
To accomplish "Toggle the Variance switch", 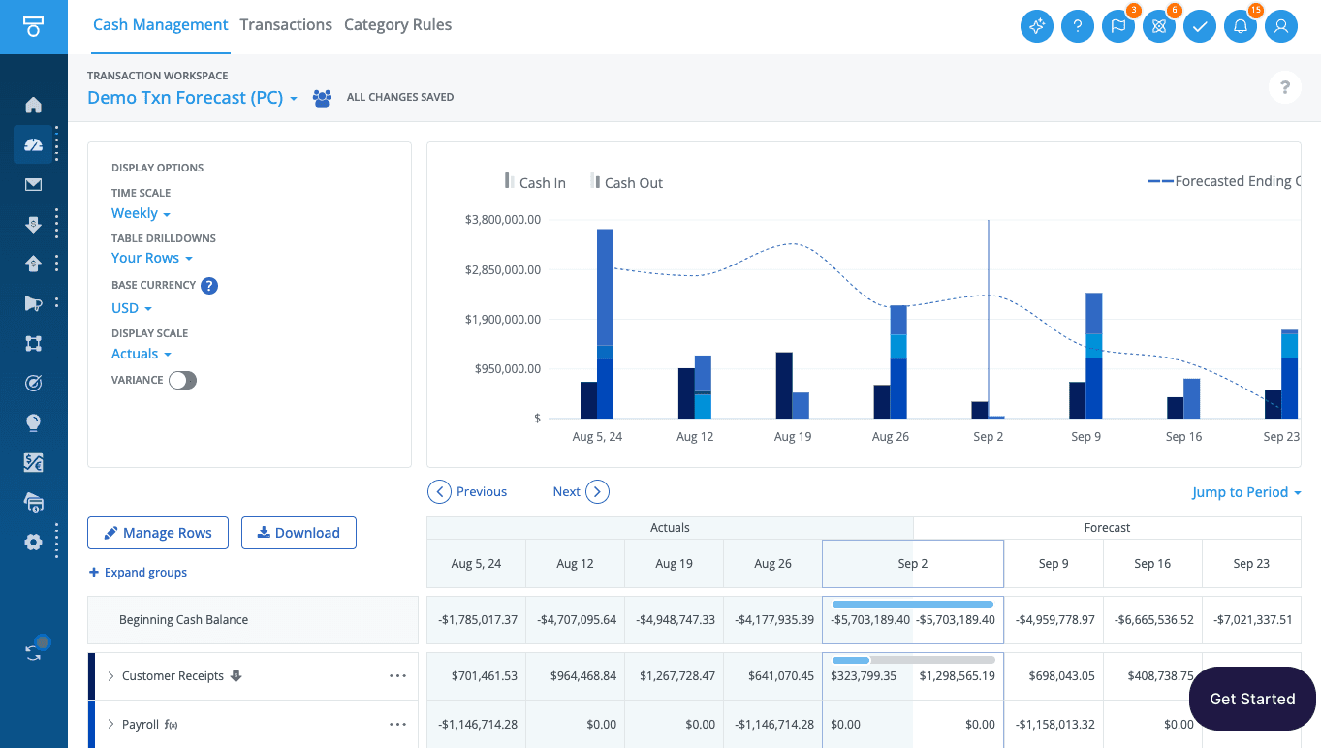I will (182, 381).
